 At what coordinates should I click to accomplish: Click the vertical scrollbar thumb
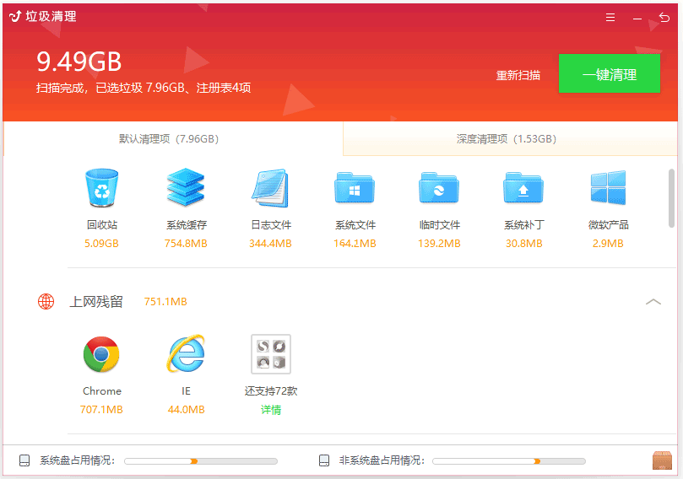[x=671, y=198]
